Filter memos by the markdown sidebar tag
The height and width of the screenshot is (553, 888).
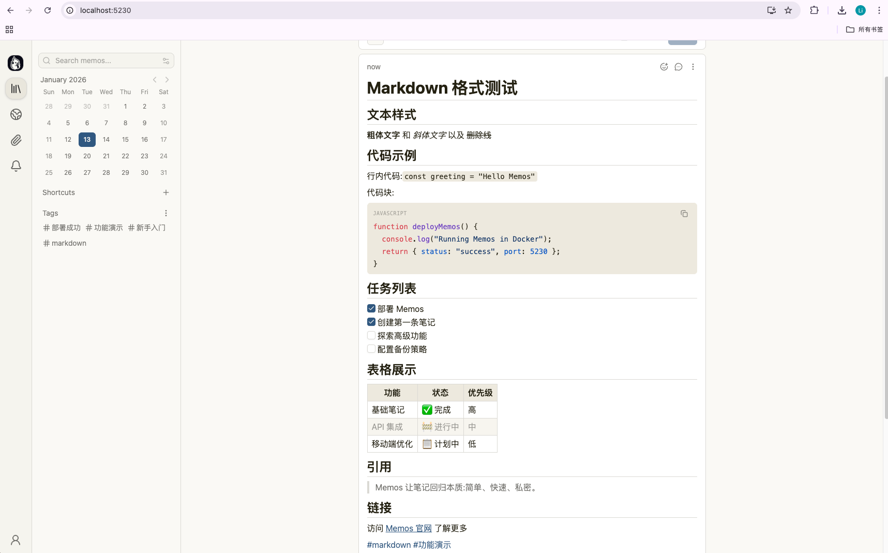pyautogui.click(x=65, y=243)
